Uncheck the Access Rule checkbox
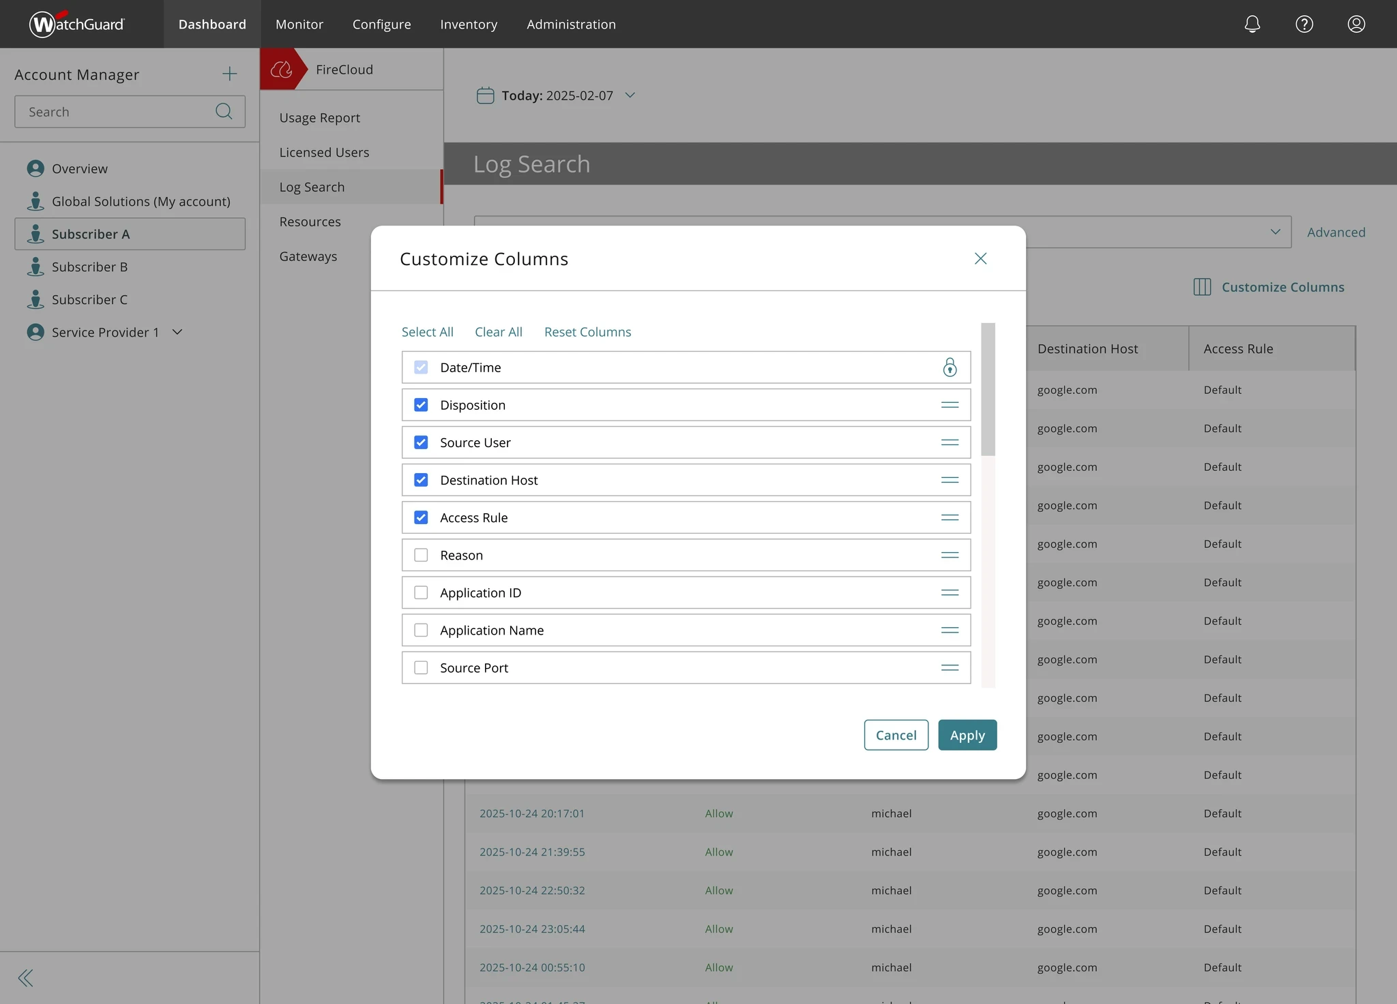 (x=421, y=517)
